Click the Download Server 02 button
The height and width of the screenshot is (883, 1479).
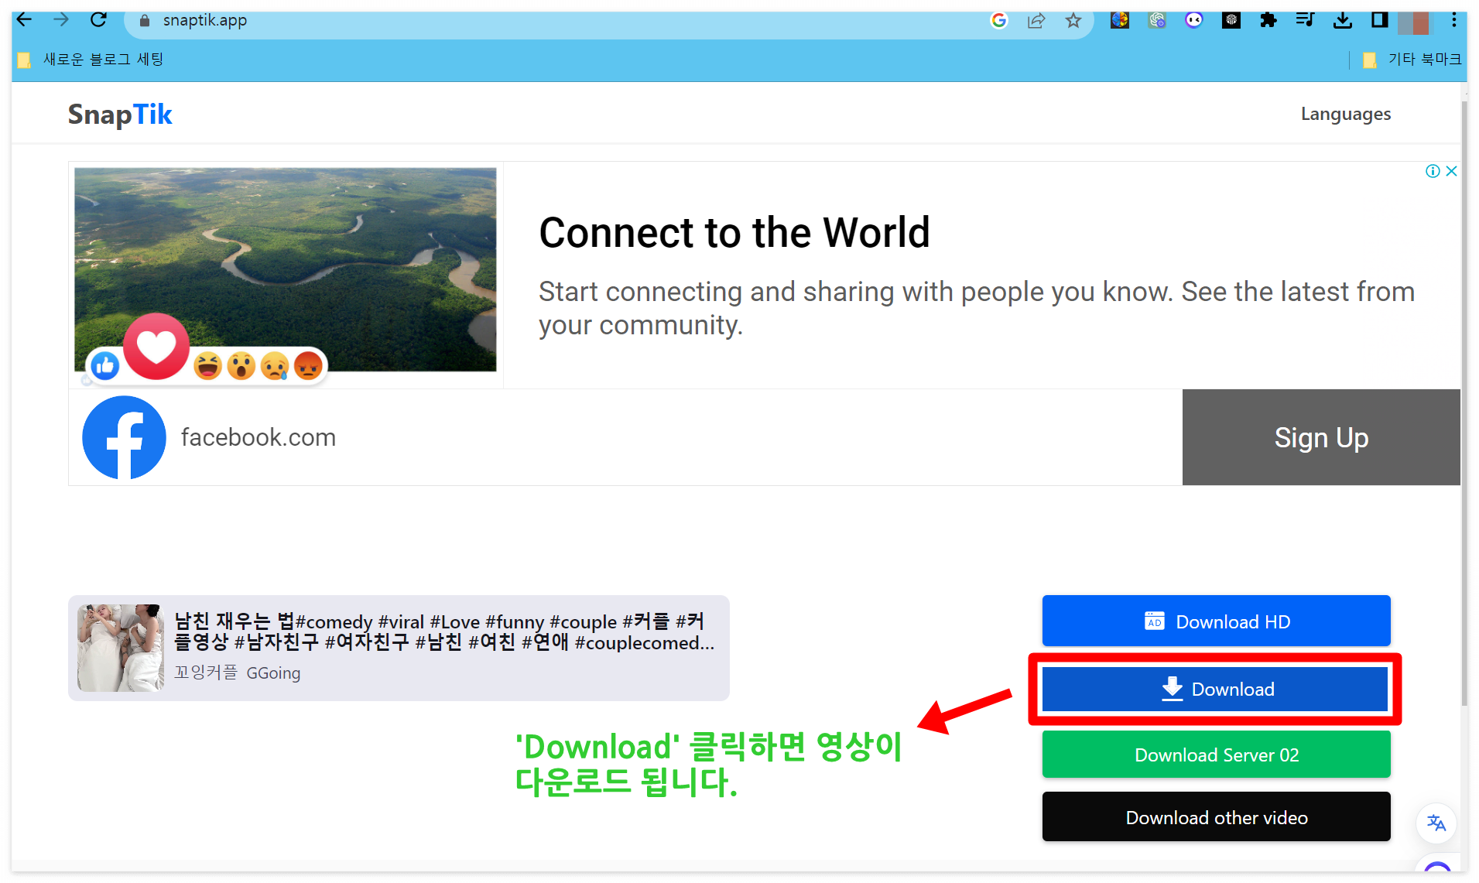tap(1217, 755)
